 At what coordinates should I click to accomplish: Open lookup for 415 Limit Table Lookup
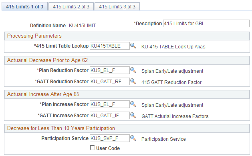click(133, 46)
